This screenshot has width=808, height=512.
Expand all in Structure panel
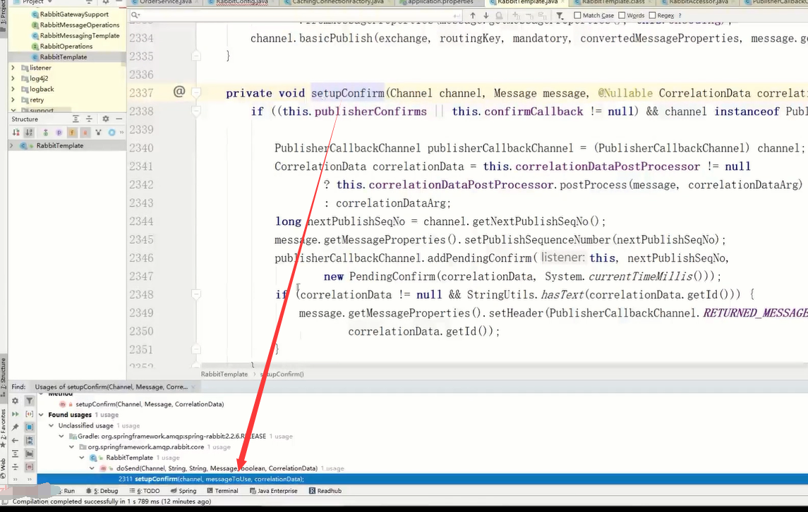pos(76,119)
